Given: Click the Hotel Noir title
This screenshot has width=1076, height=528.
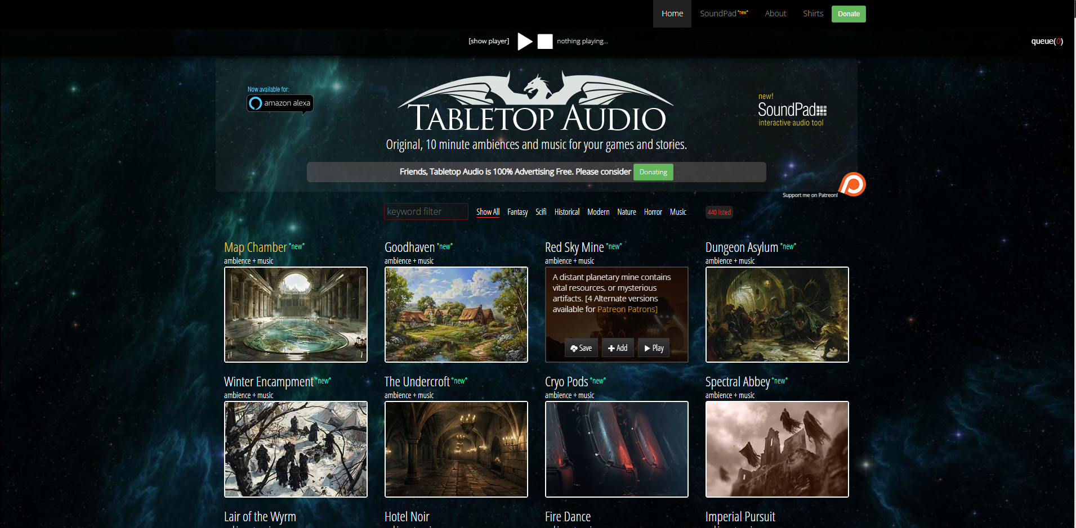Looking at the screenshot, I should click(407, 517).
